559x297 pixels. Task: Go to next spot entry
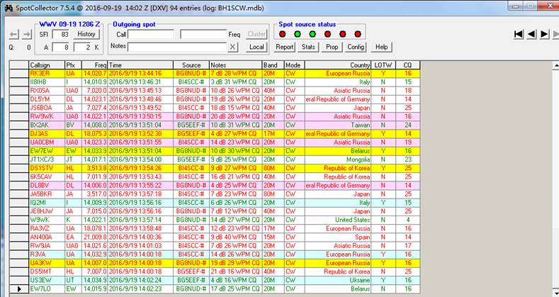544,33
